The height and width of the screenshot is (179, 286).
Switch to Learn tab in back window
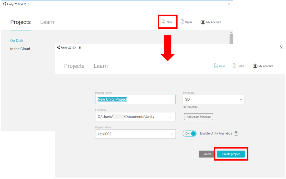[x=47, y=22]
